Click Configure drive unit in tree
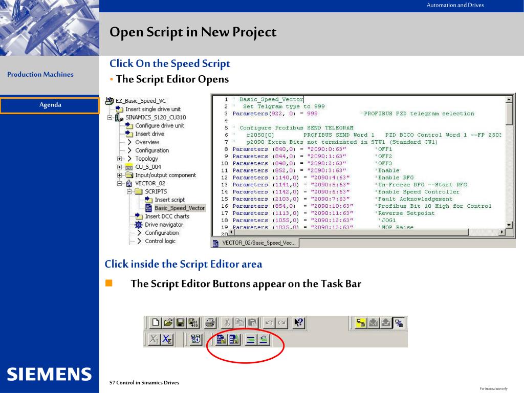Viewport: 524px width, 393px height. coord(160,126)
